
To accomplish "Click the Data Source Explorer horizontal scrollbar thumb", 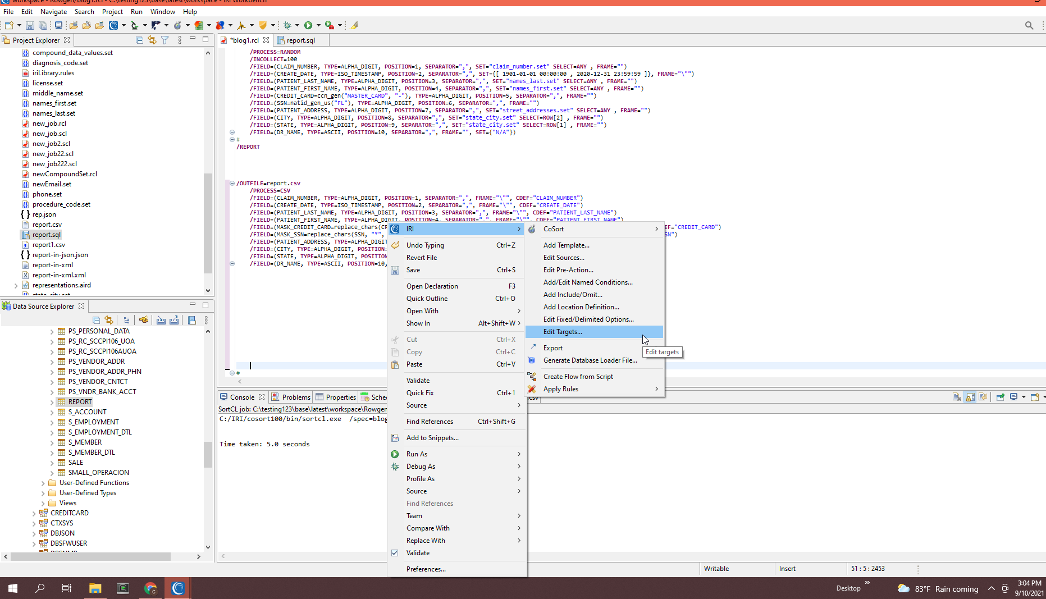I will click(90, 556).
